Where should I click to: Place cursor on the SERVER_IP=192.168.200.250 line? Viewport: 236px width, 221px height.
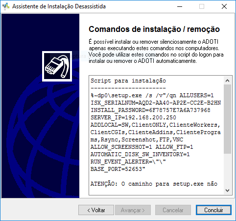133,117
